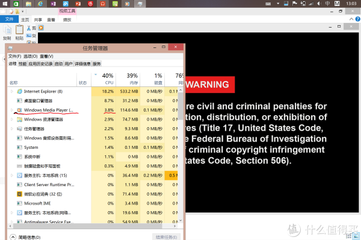Screen dimensions: 361x240
Task: Select the System process row
Action: [93, 148]
